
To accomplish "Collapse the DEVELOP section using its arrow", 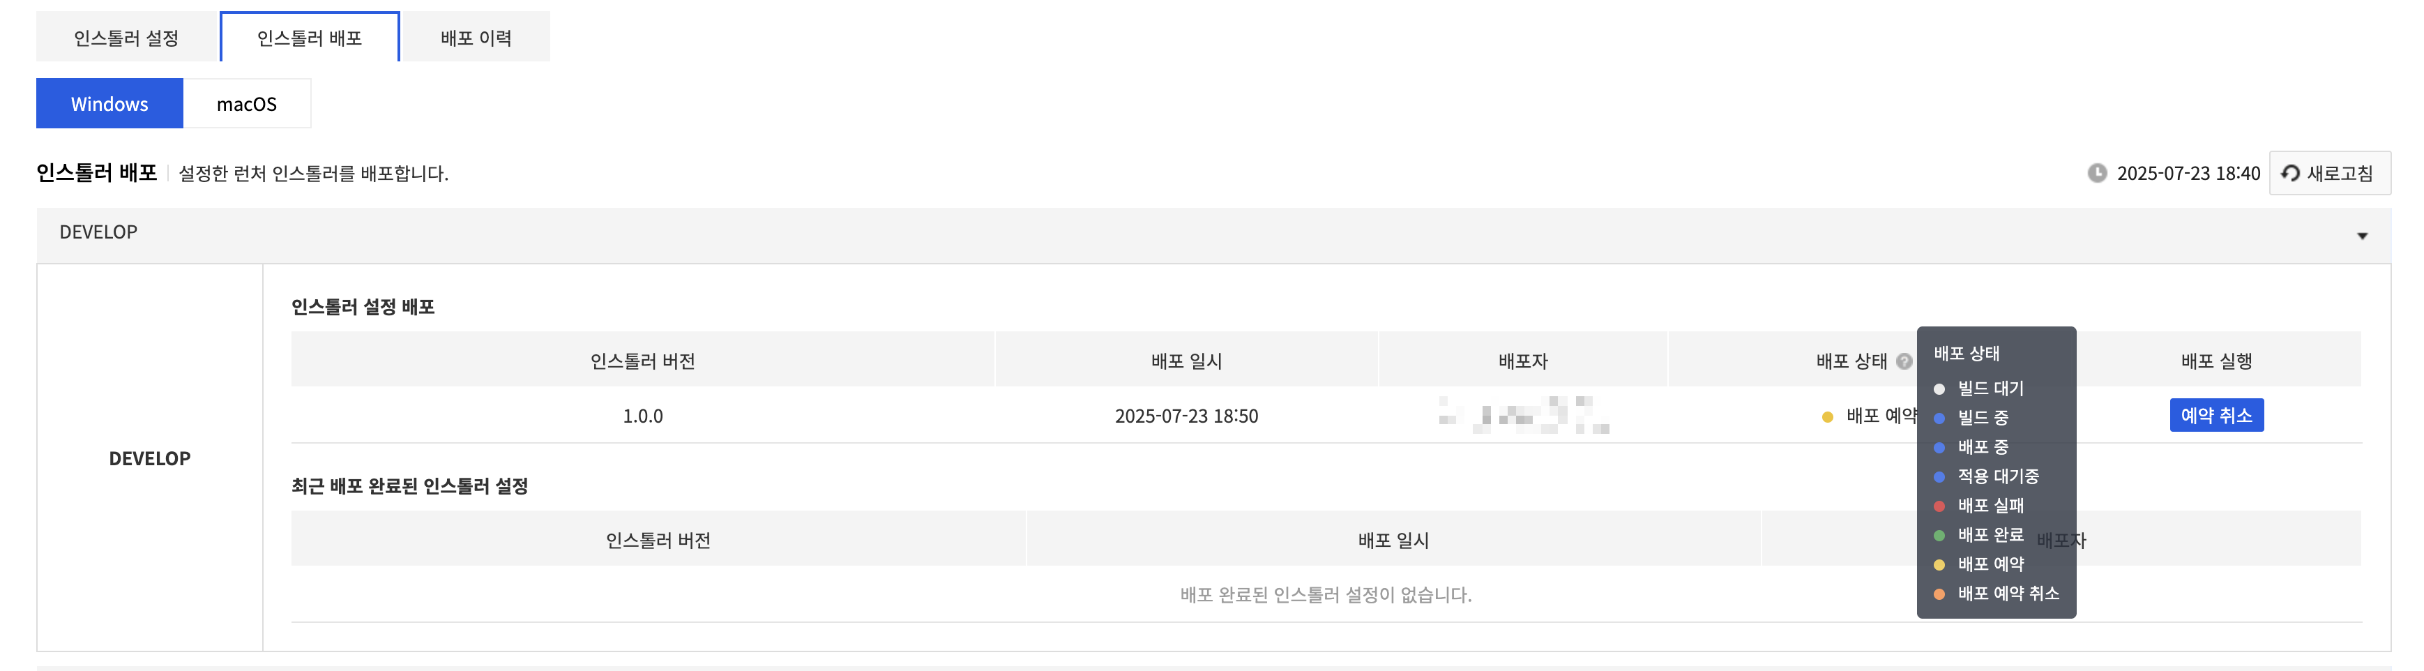I will point(2361,235).
